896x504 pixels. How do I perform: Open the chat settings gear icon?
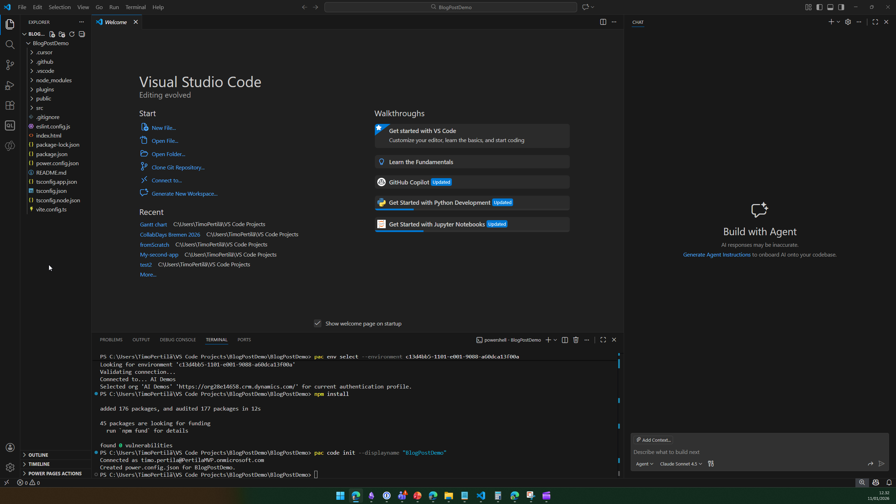[x=848, y=22]
